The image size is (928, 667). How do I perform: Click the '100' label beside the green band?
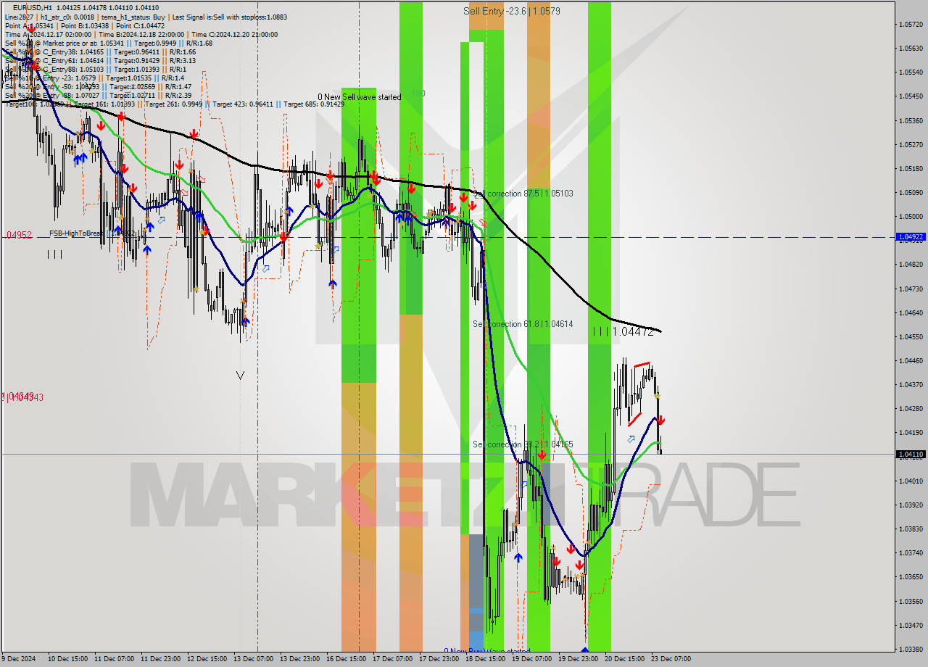[x=418, y=94]
